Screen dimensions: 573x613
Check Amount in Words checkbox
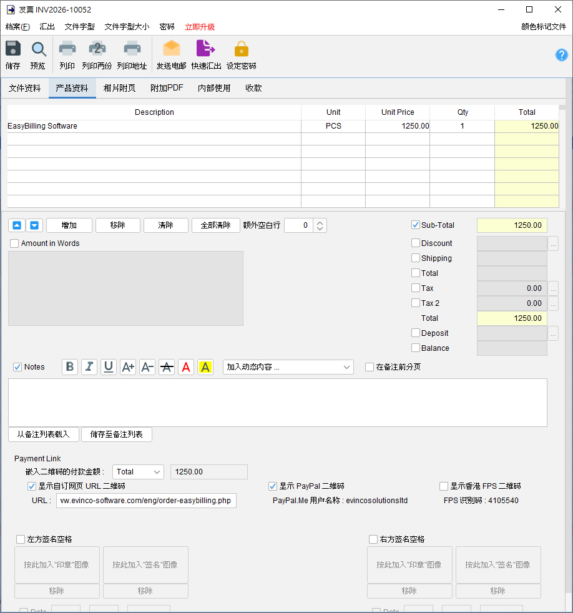[x=14, y=243]
